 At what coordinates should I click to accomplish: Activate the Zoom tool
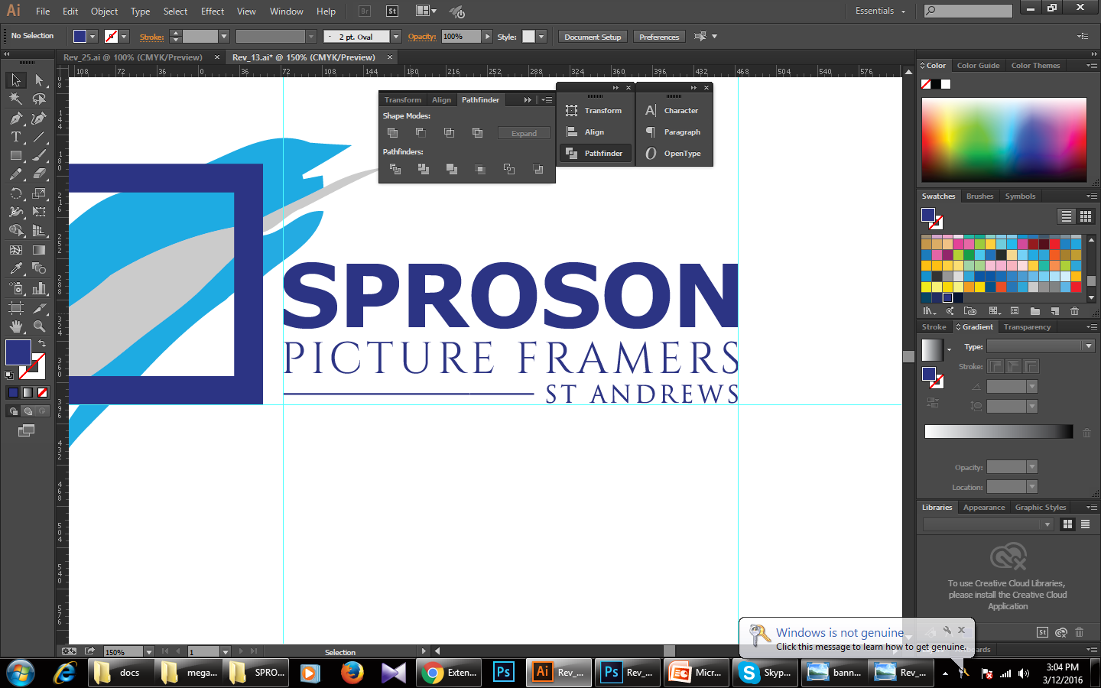39,326
